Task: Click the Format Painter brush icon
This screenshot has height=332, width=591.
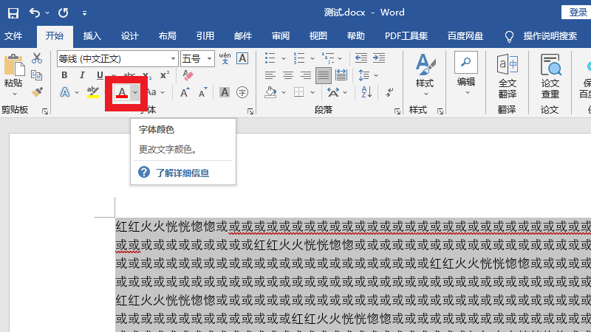Action: 37,91
